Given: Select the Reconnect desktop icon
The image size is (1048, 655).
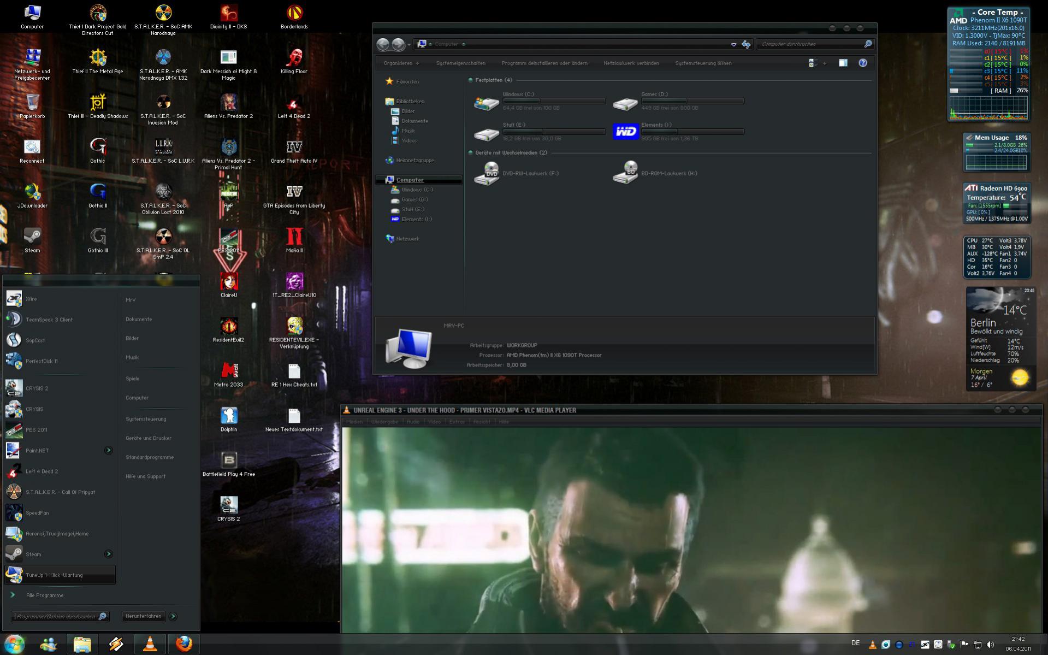Looking at the screenshot, I should [32, 151].
